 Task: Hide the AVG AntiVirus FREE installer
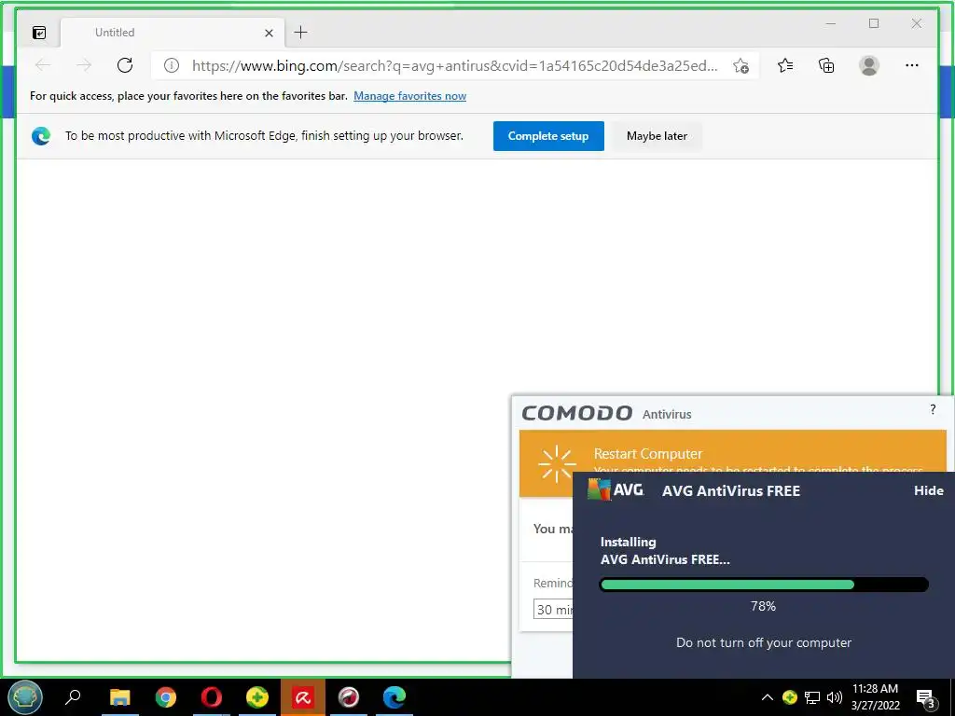928,490
